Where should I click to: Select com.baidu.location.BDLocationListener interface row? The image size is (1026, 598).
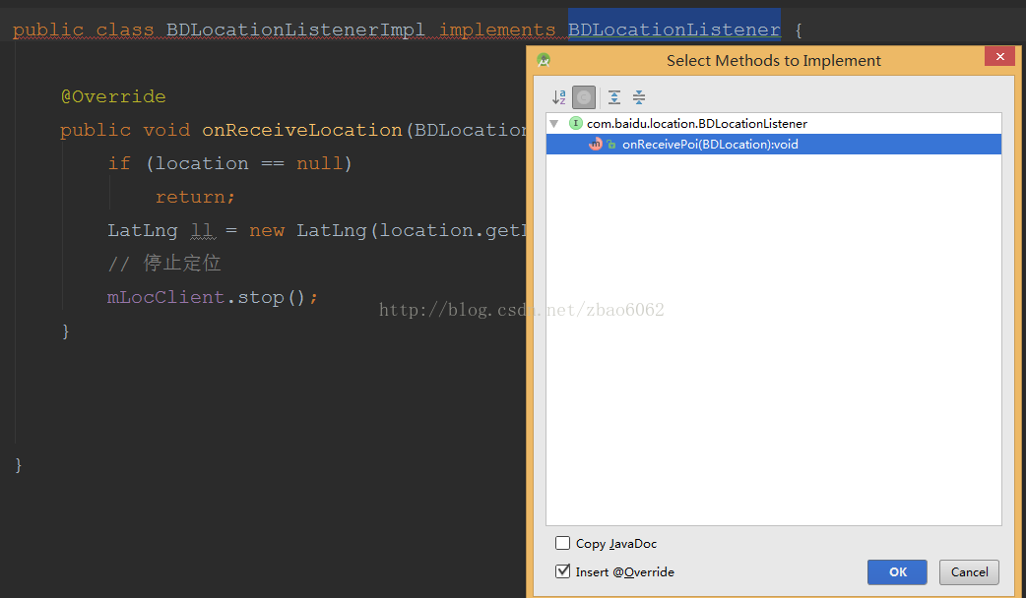[x=773, y=124]
